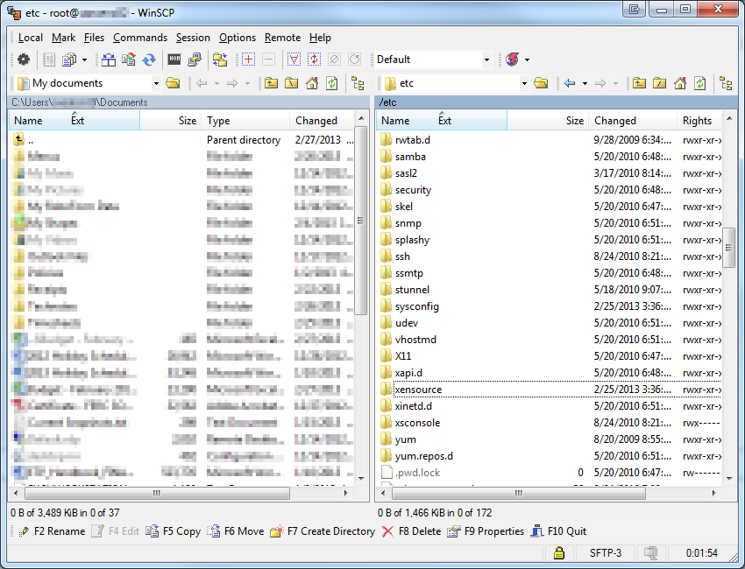Sort local panel by Type column
The height and width of the screenshot is (569, 745).
pos(245,121)
